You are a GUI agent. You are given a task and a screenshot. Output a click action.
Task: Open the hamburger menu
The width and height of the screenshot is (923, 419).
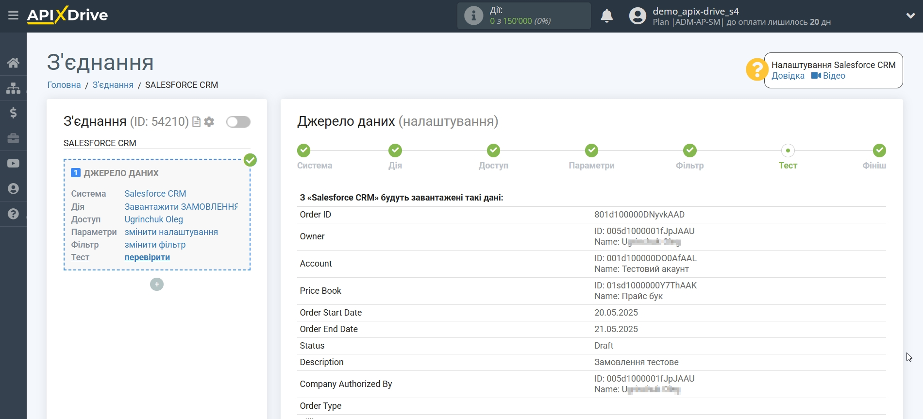pos(13,16)
